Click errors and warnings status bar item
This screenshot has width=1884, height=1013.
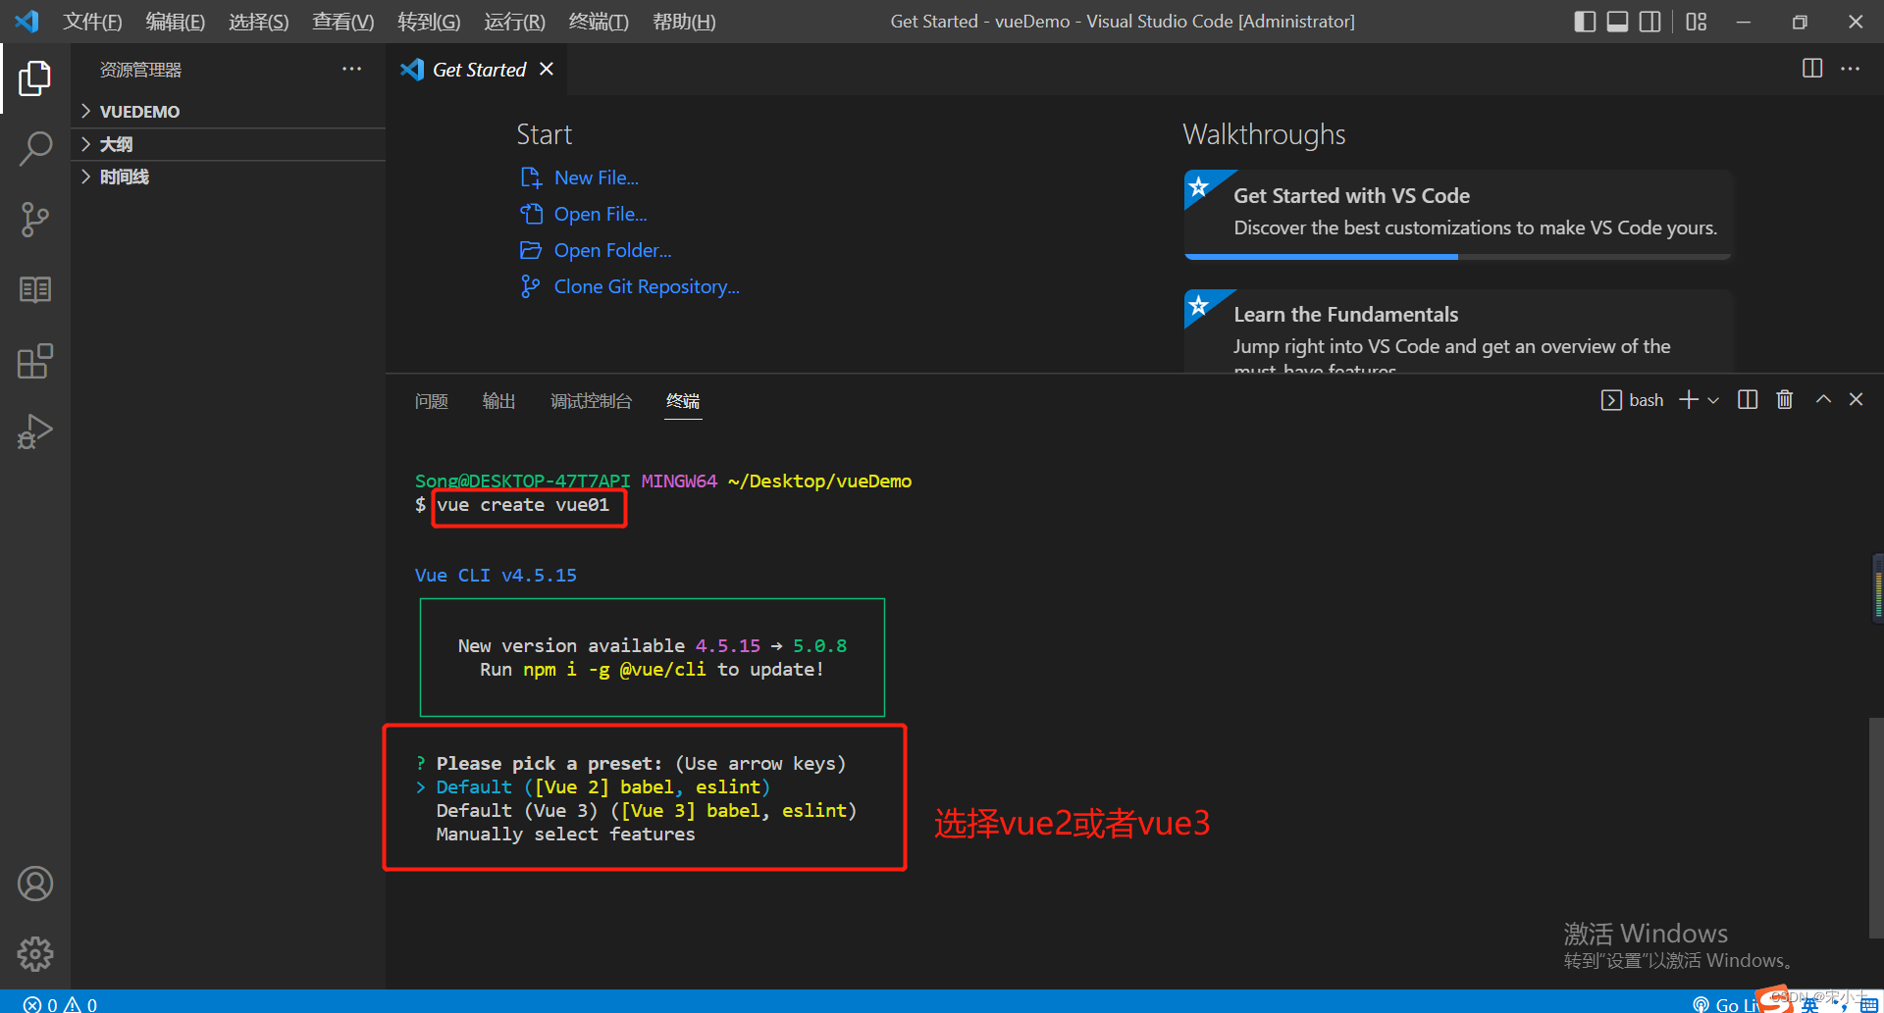point(61,1004)
